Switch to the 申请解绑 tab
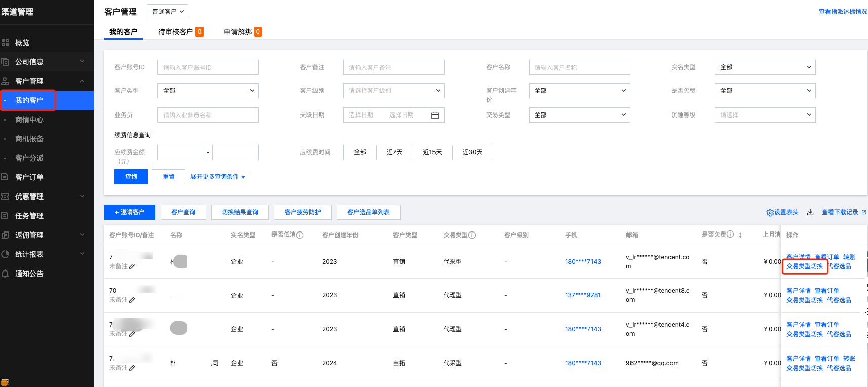 click(x=243, y=32)
